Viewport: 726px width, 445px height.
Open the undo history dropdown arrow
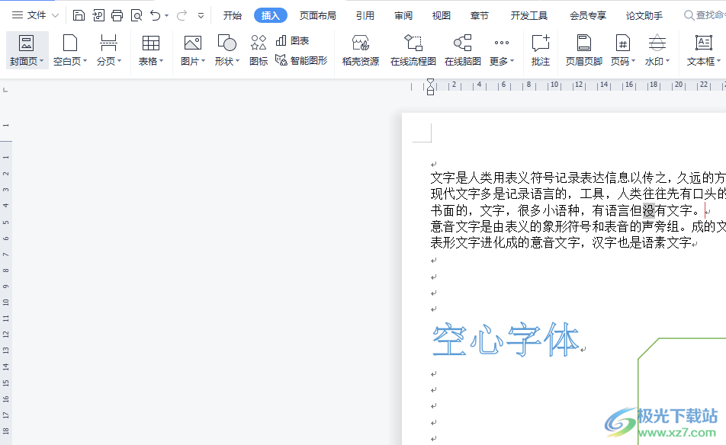tap(167, 16)
